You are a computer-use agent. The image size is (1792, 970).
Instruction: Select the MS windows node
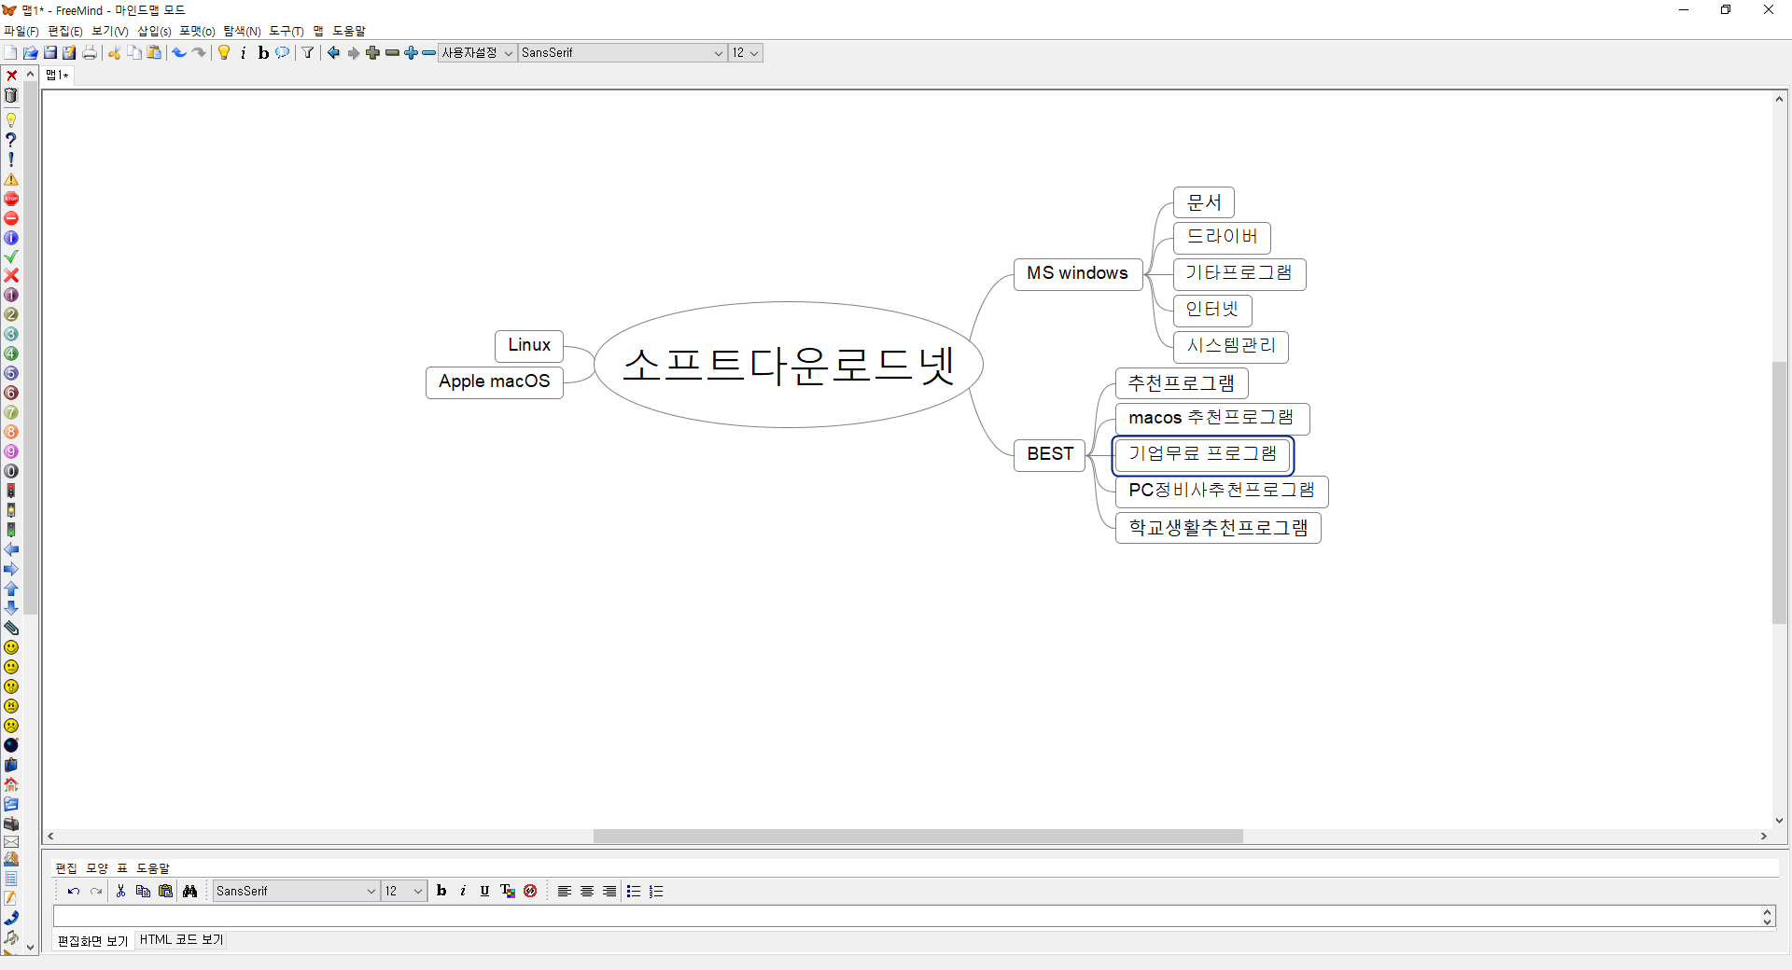point(1078,274)
